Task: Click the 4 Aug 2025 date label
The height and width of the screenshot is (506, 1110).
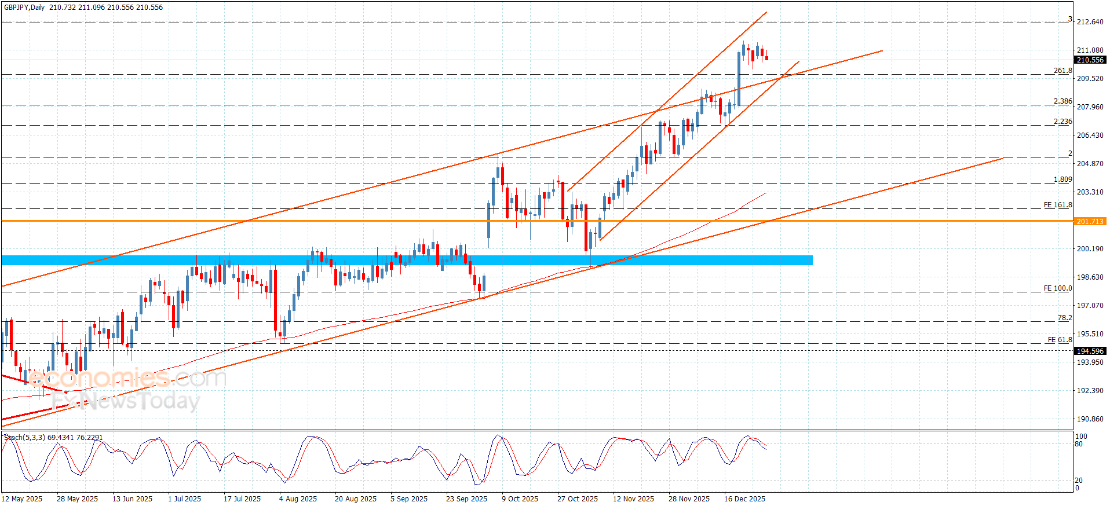Action: [x=298, y=498]
